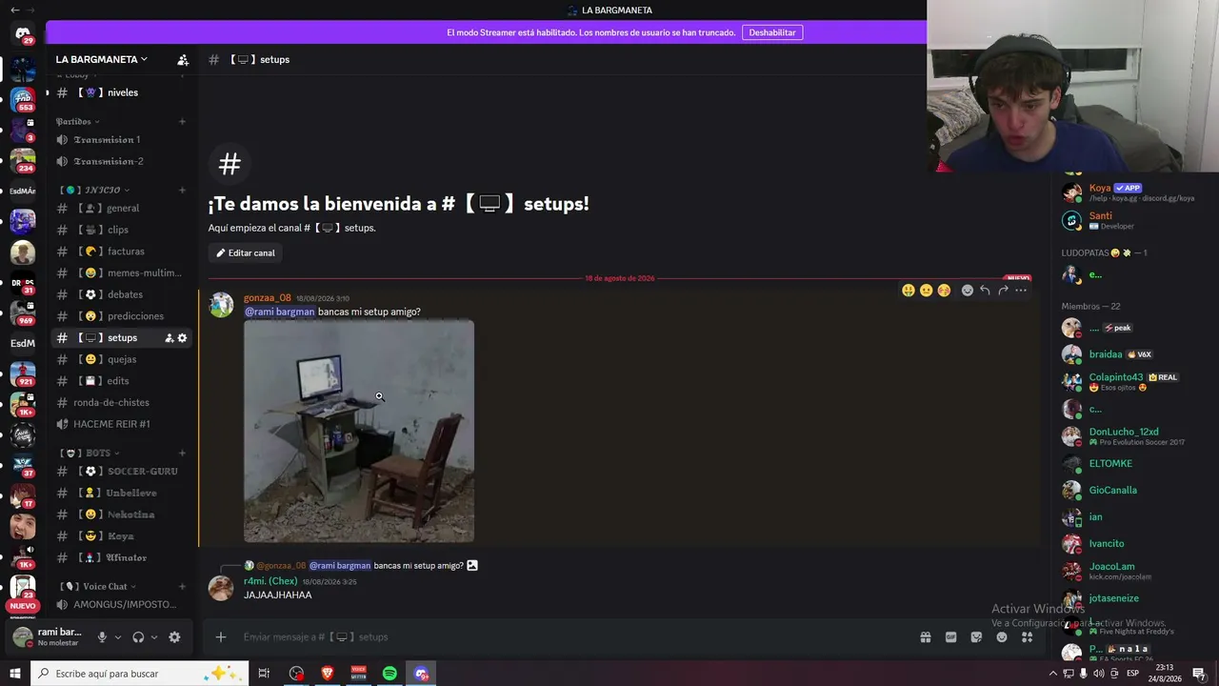Open the niveles channel
This screenshot has width=1219, height=686.
(123, 92)
